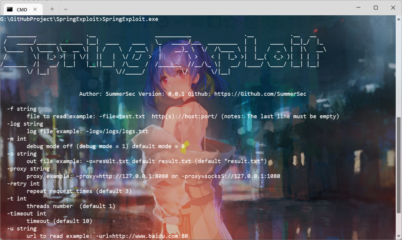The width and height of the screenshot is (402, 240).
Task: Open the tab profile dropdown
Action: point(66,9)
